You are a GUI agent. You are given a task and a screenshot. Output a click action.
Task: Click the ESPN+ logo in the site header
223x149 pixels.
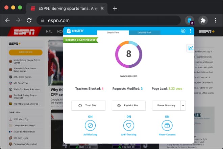tap(206, 31)
